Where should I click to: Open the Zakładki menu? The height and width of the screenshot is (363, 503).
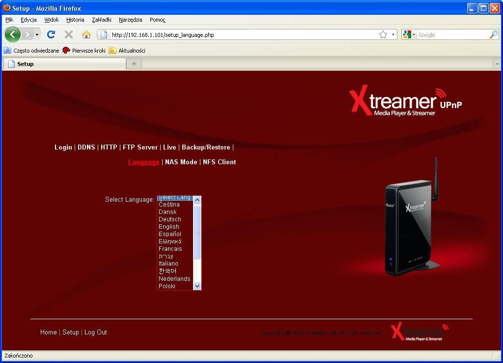point(101,20)
